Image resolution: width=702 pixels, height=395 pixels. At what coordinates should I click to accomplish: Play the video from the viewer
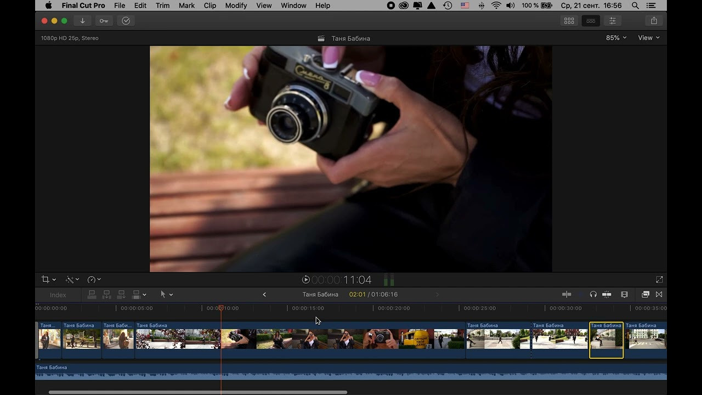pyautogui.click(x=306, y=280)
